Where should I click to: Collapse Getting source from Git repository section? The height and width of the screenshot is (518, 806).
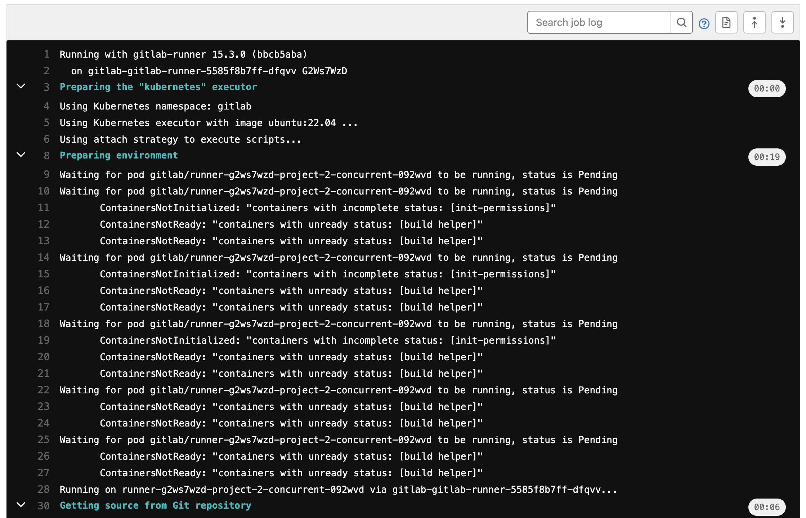click(21, 505)
